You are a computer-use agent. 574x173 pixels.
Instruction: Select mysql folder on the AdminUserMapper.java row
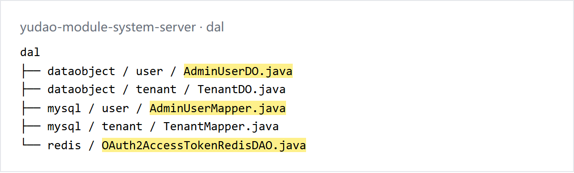64,108
